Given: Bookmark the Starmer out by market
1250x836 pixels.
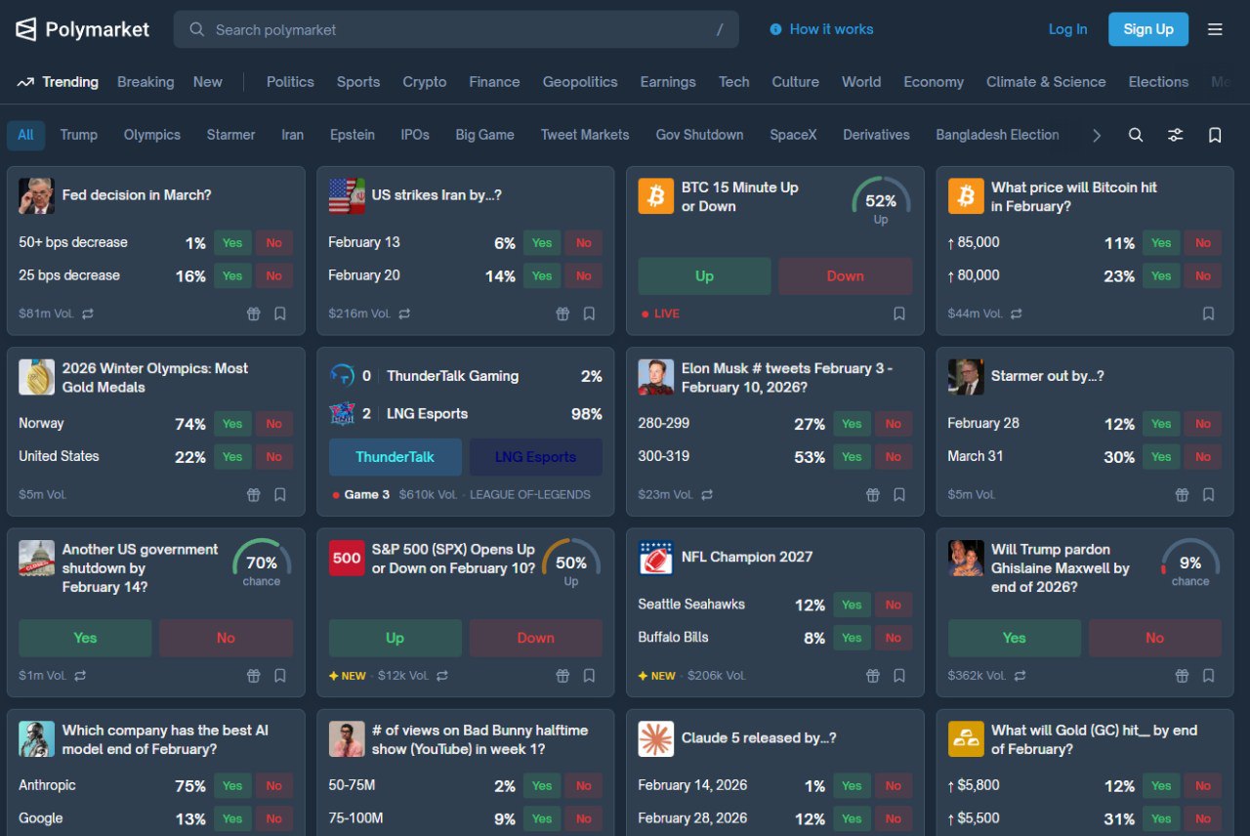Looking at the screenshot, I should coord(1208,494).
